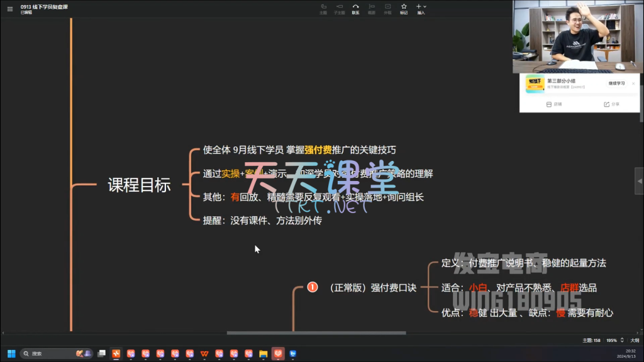644x362 pixels.
Task: Dismiss the 第三部分小结 popup card
Action: click(633, 83)
